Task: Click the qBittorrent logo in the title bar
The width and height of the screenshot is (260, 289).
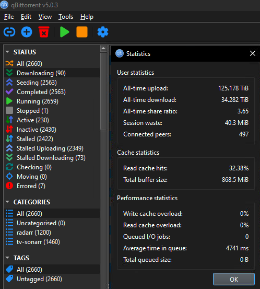Action: pyautogui.click(x=4, y=5)
